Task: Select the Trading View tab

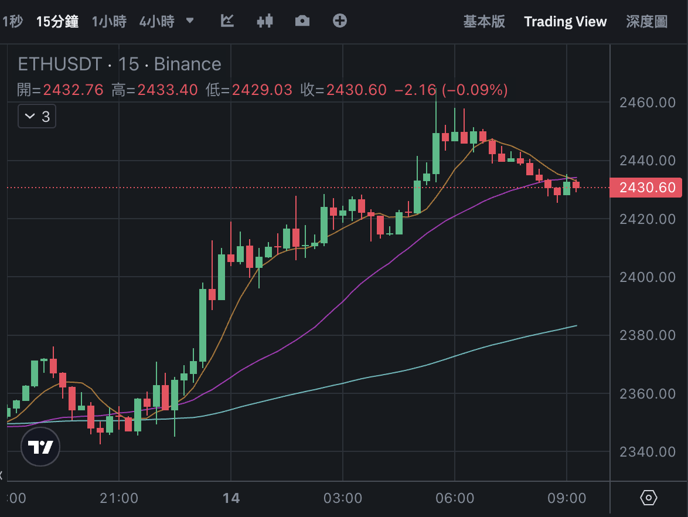Action: [565, 22]
